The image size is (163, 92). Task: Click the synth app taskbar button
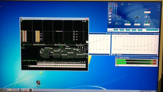pos(31,90)
